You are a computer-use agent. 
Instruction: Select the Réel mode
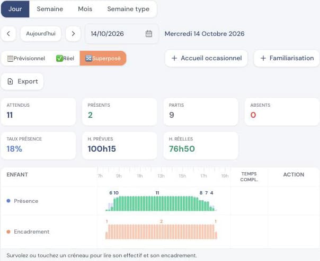click(x=65, y=59)
